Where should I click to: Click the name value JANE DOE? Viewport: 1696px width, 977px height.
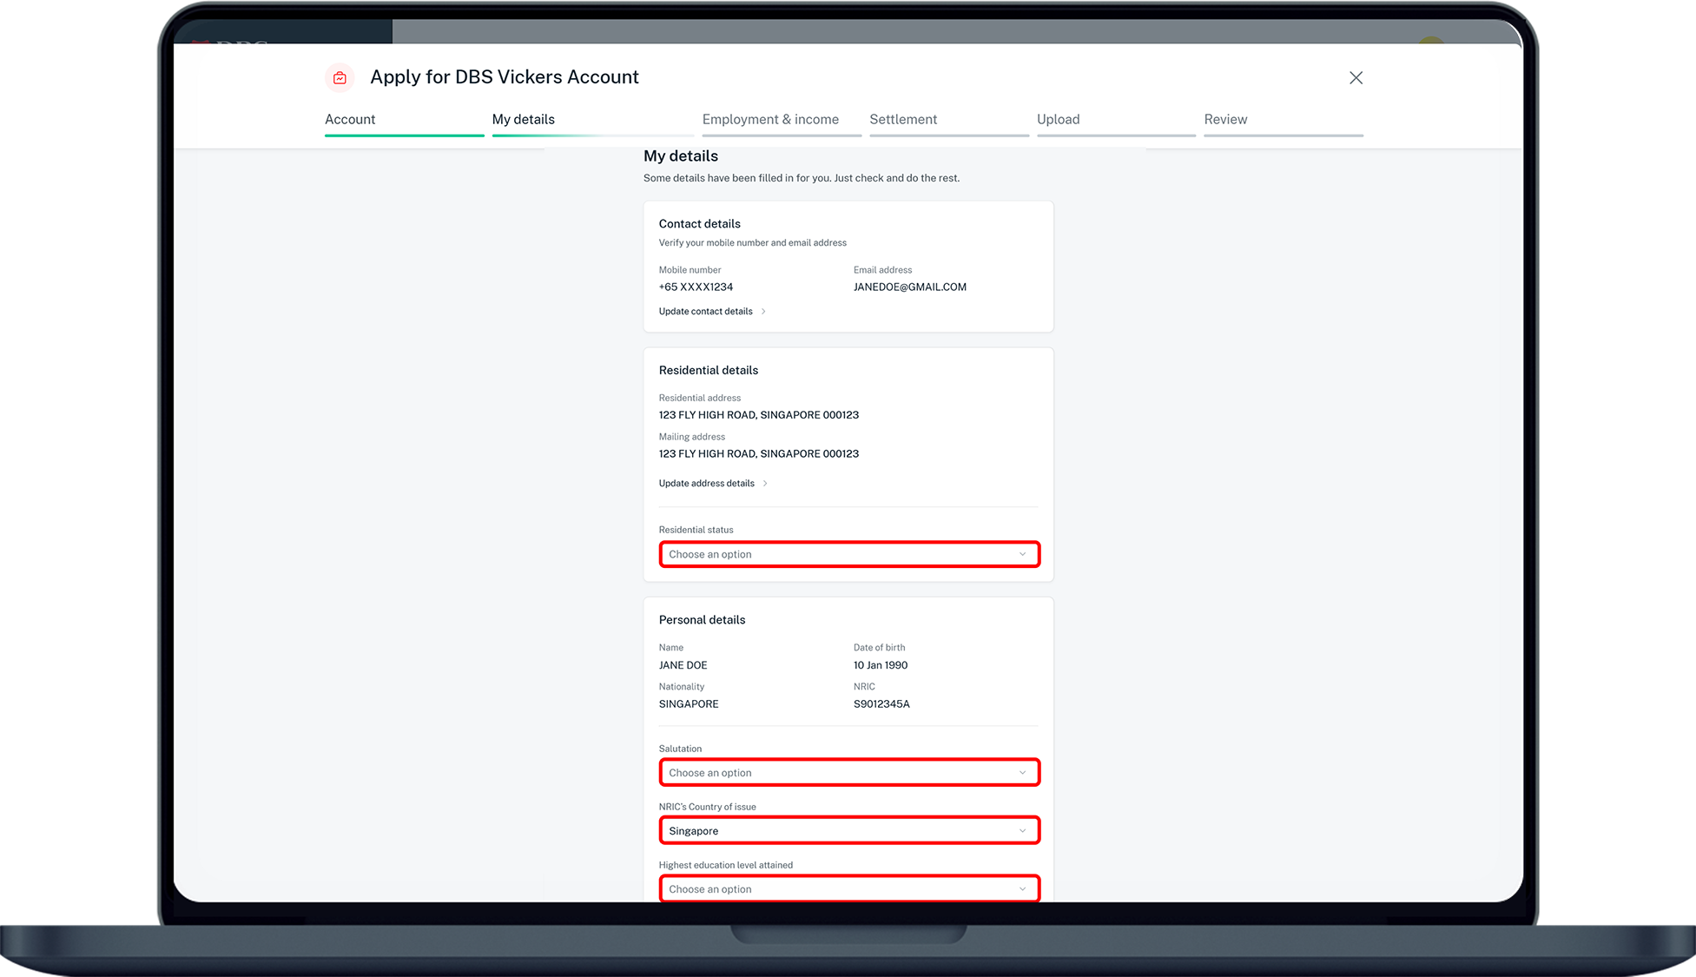coord(683,665)
